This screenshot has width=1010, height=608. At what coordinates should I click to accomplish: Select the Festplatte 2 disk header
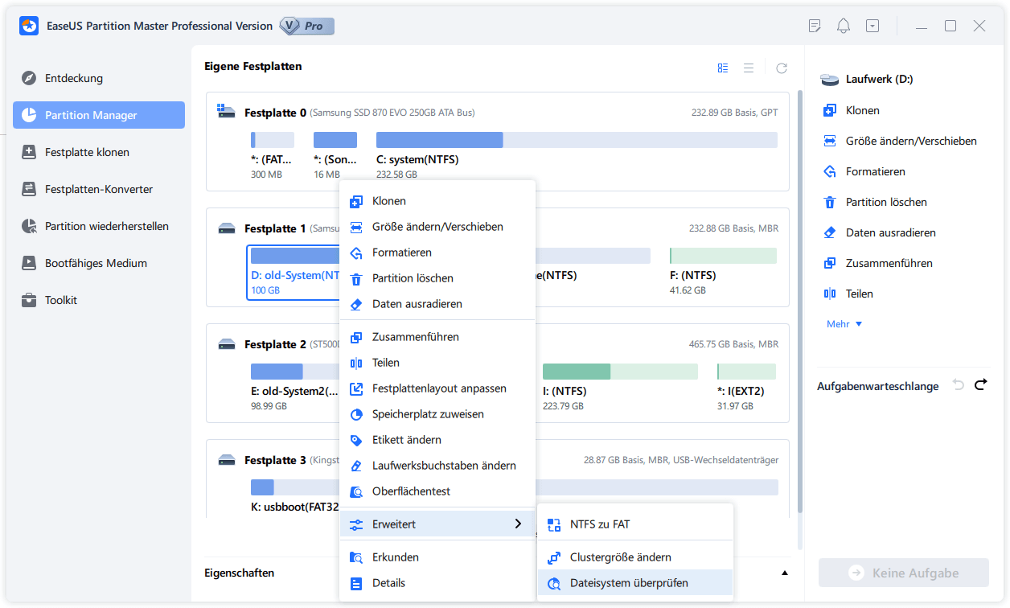click(273, 344)
